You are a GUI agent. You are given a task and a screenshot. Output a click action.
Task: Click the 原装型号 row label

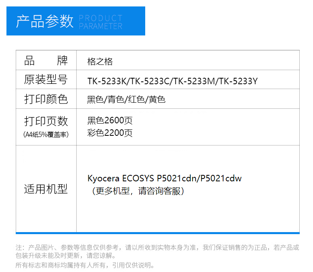point(46,79)
